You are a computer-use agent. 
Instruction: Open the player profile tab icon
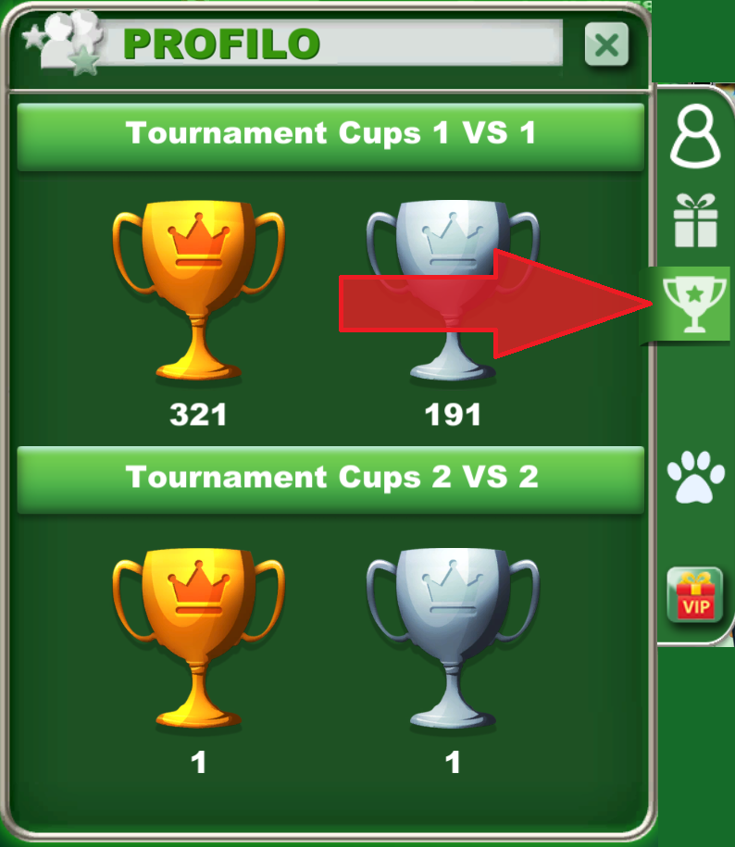[695, 136]
